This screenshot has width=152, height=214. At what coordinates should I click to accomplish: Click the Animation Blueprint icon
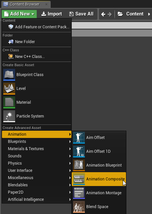[79, 165]
